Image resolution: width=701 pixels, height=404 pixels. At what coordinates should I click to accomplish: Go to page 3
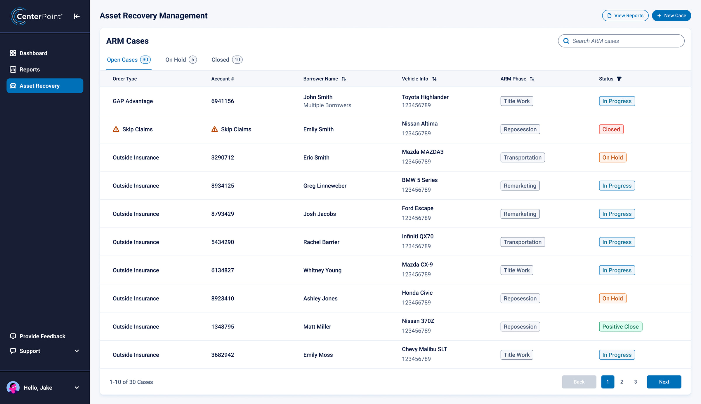(x=635, y=382)
